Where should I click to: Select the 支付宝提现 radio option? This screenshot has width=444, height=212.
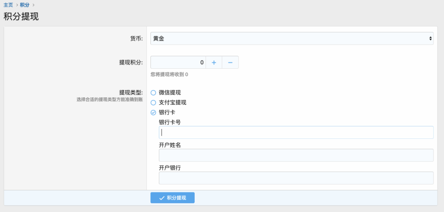point(153,103)
